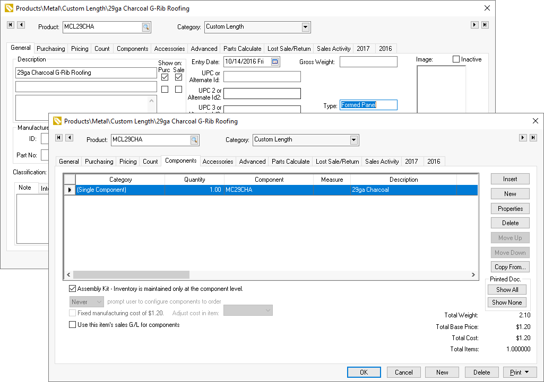This screenshot has width=544, height=382.
Task: Click product lookup magnifier in front window
Action: (x=194, y=140)
